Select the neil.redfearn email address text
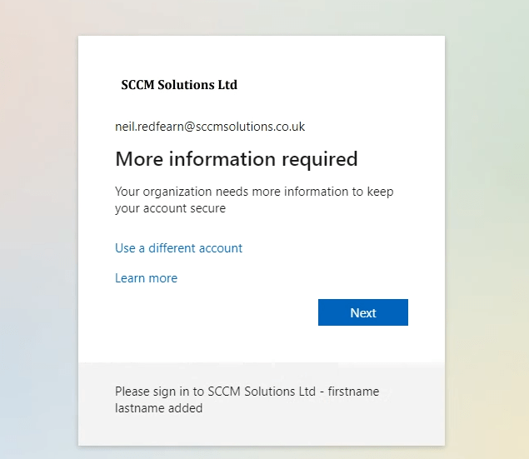529x459 pixels. 210,127
